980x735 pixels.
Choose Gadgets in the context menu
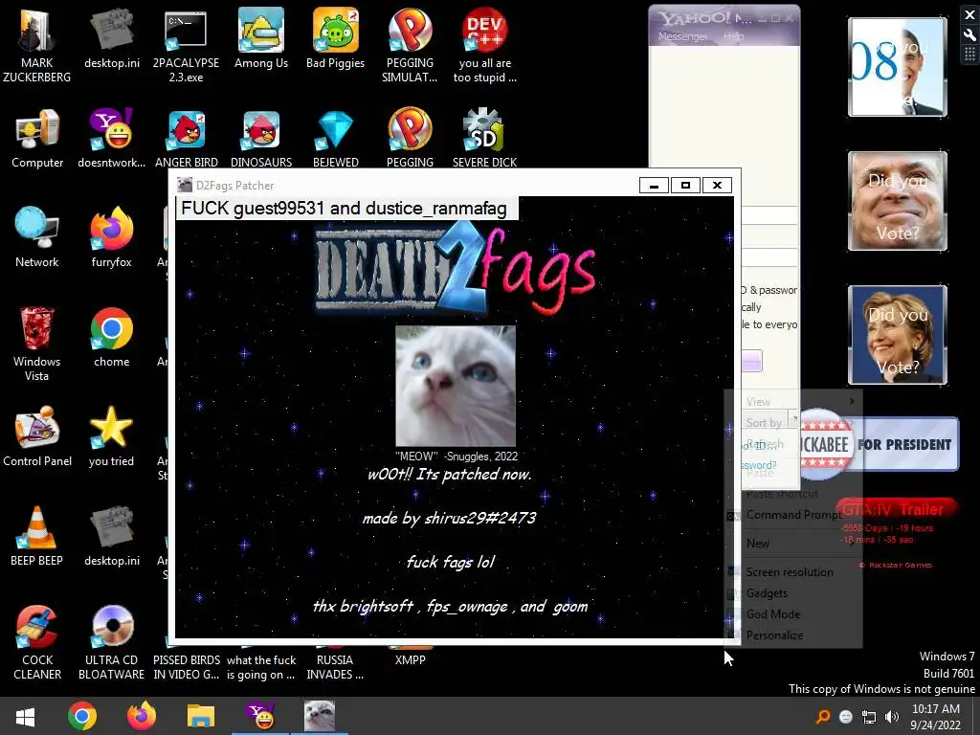point(793,593)
